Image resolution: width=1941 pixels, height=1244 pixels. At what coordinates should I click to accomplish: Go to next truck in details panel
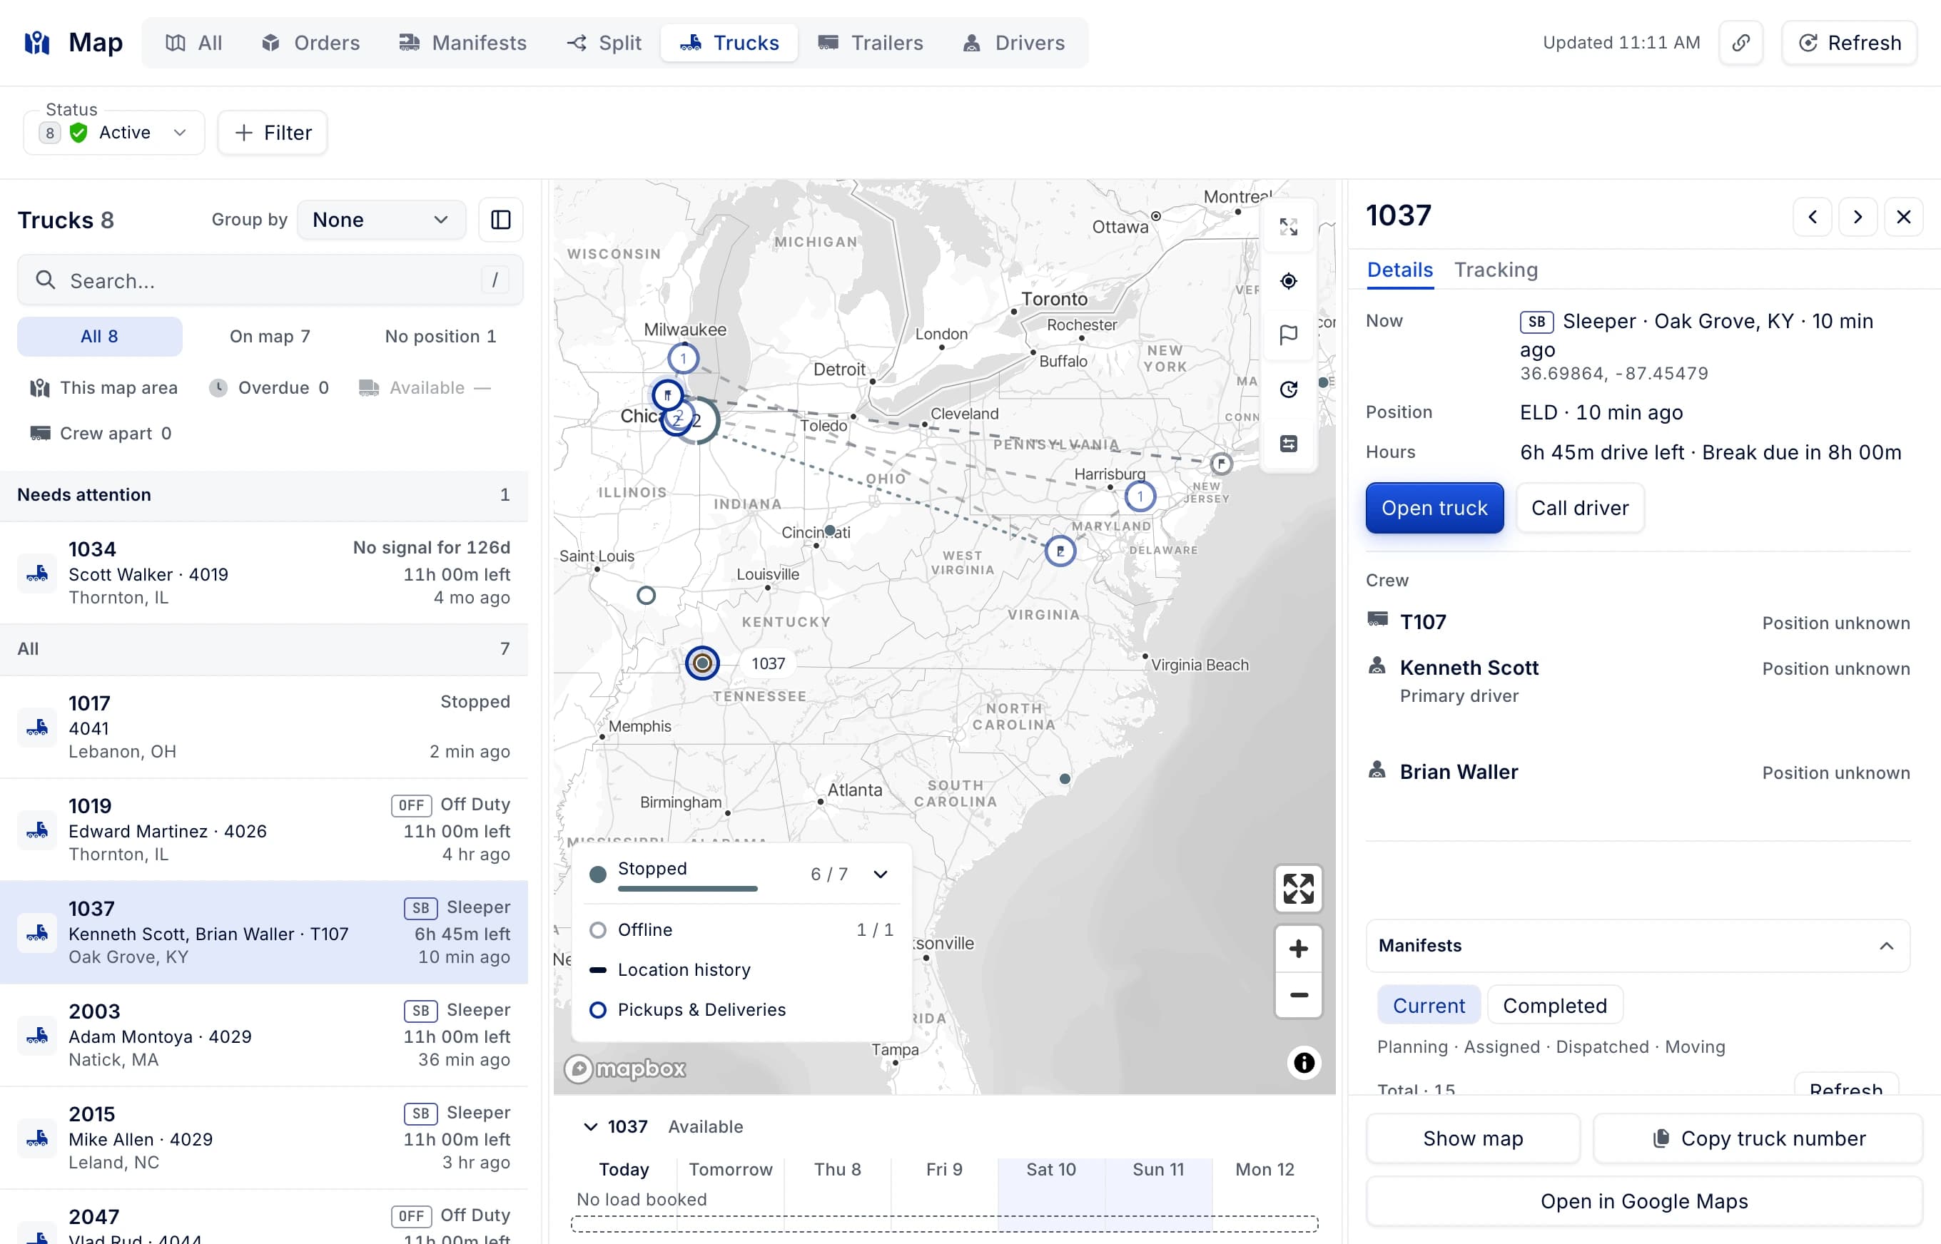click(x=1858, y=217)
